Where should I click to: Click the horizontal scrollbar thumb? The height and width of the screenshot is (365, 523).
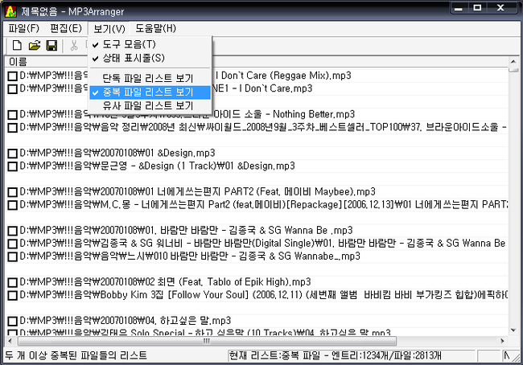[x=207, y=341]
